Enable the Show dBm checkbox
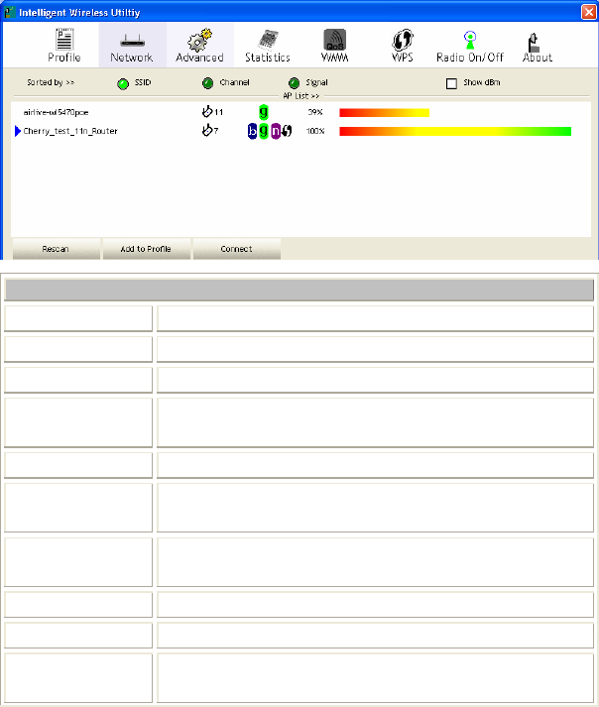The height and width of the screenshot is (707, 599). (451, 83)
